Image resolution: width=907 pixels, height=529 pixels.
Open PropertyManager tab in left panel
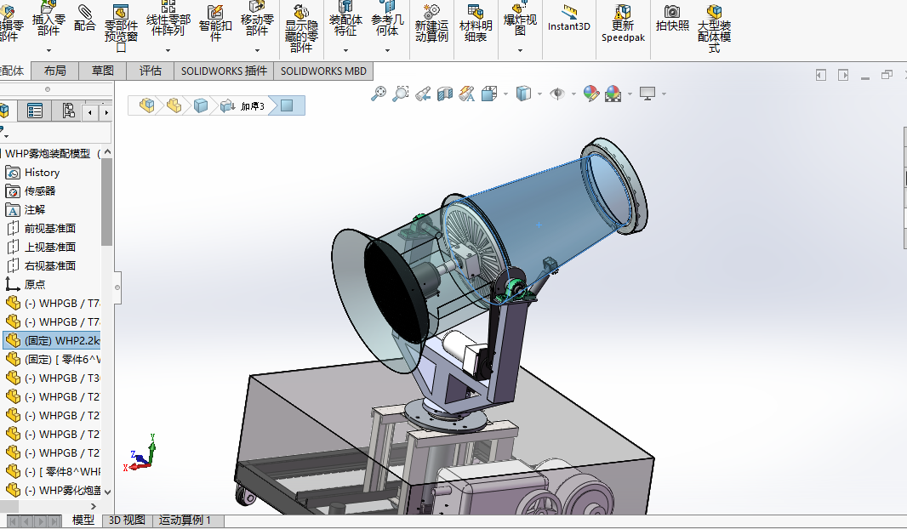tap(35, 111)
